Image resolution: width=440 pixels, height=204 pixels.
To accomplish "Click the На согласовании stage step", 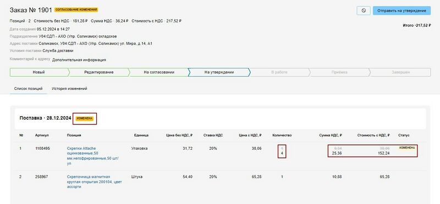I will point(159,72).
